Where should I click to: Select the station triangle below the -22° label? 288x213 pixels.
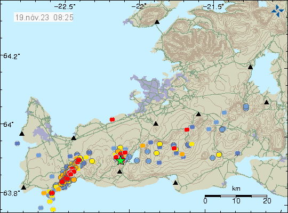157,22
